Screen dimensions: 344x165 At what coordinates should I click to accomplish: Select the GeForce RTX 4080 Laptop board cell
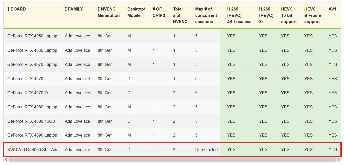(32, 107)
